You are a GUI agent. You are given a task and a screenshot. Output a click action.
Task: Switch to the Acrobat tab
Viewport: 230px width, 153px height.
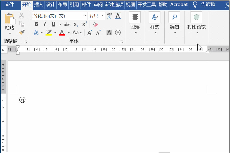179,5
